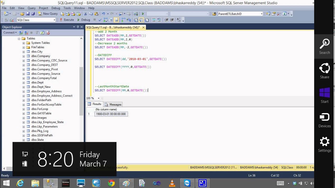Display the estimated execution plan icon
The image size is (335, 188).
105,20
